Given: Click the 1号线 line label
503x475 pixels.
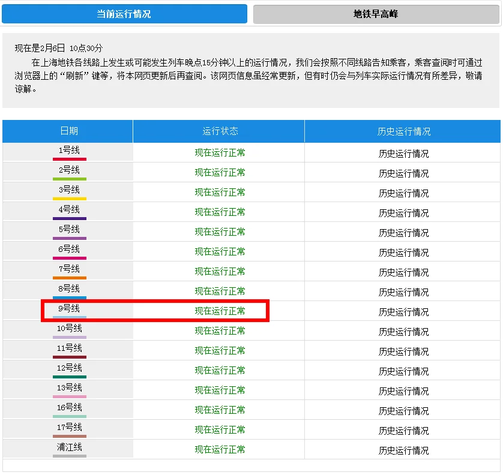Looking at the screenshot, I should 68,151.
